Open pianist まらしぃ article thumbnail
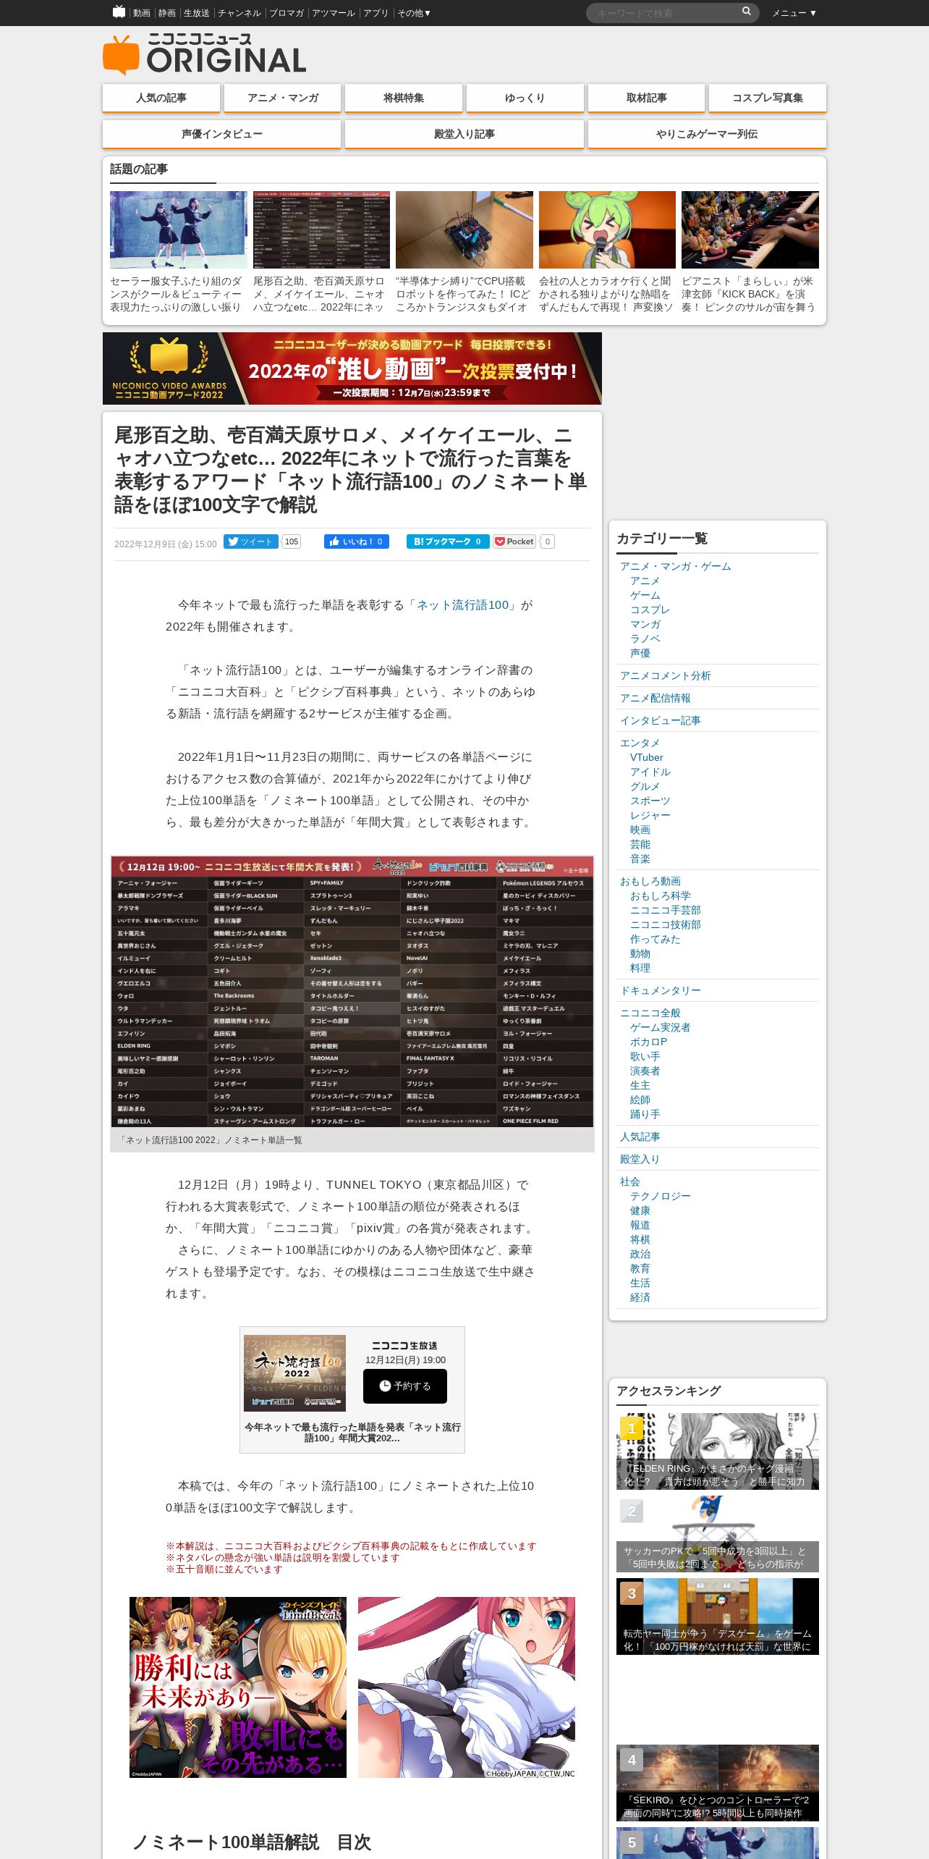 pos(750,229)
